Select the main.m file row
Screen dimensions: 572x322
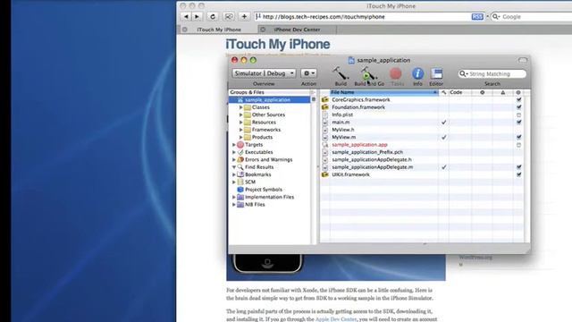(x=422, y=123)
